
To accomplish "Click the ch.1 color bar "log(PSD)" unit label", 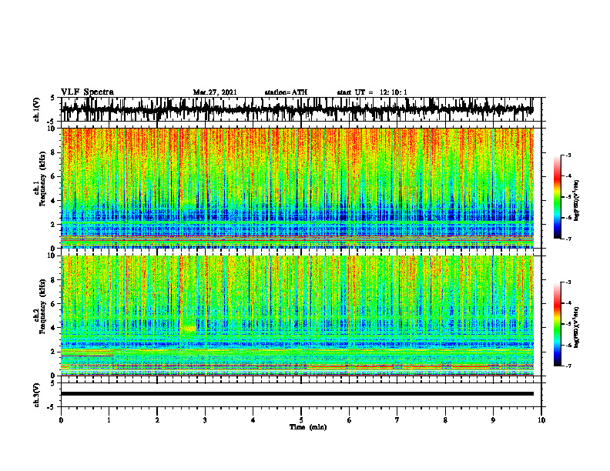I will pos(577,200).
